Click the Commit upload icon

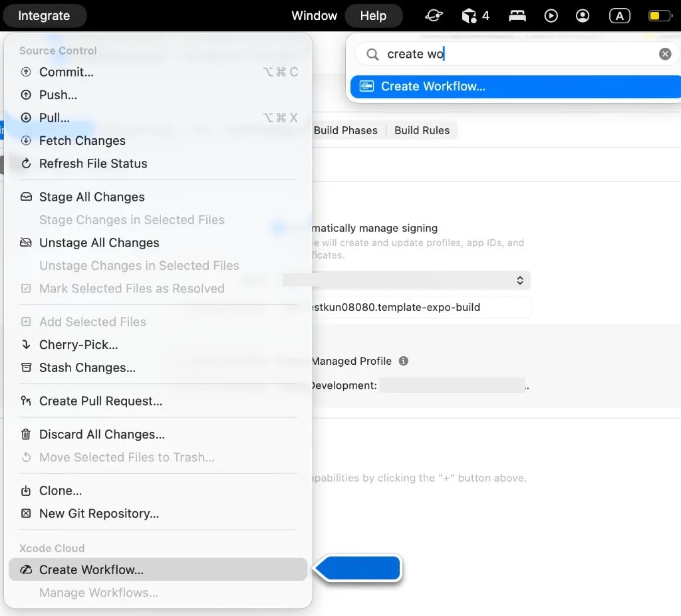(x=26, y=72)
